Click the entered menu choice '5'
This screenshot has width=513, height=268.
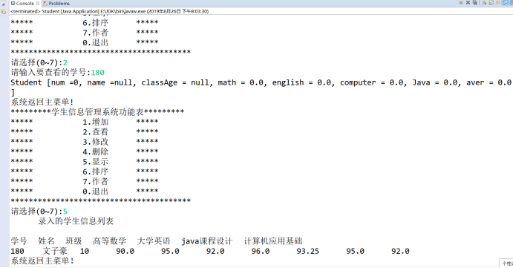[65, 212]
